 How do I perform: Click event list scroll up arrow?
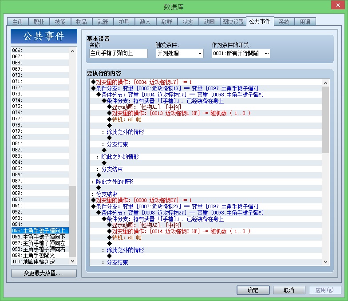[x=72, y=51]
